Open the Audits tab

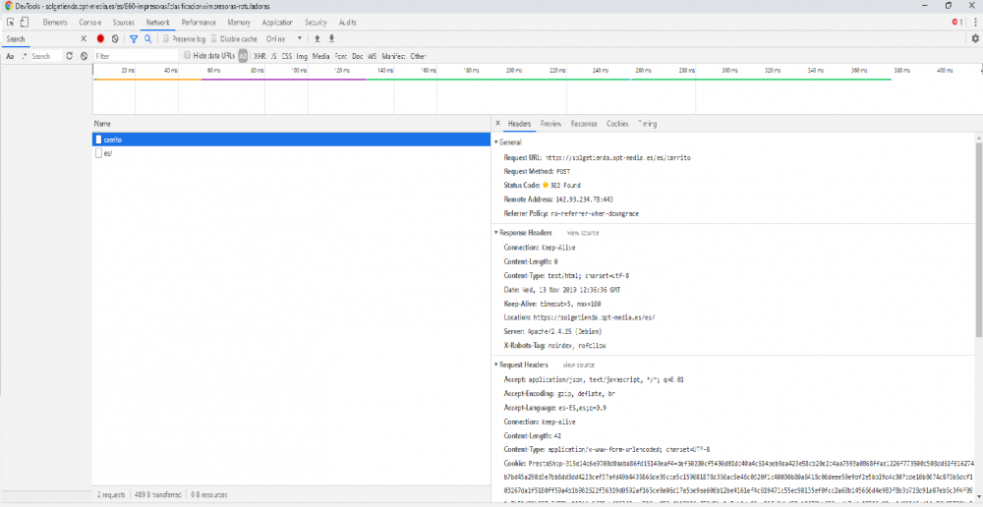click(347, 23)
